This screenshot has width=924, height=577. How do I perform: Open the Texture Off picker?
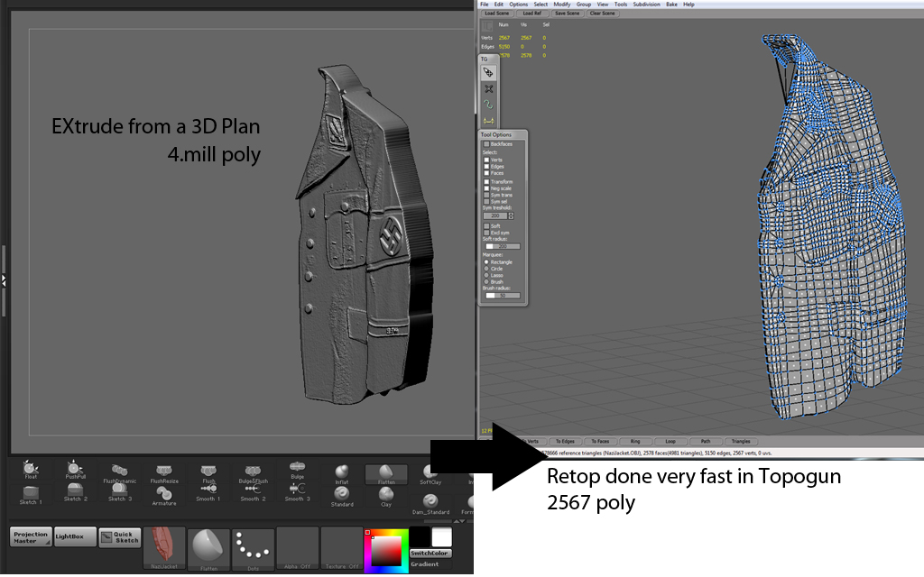pos(341,549)
